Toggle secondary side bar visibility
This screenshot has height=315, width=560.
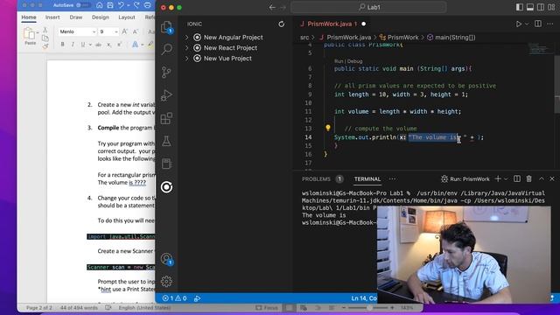pos(541,7)
